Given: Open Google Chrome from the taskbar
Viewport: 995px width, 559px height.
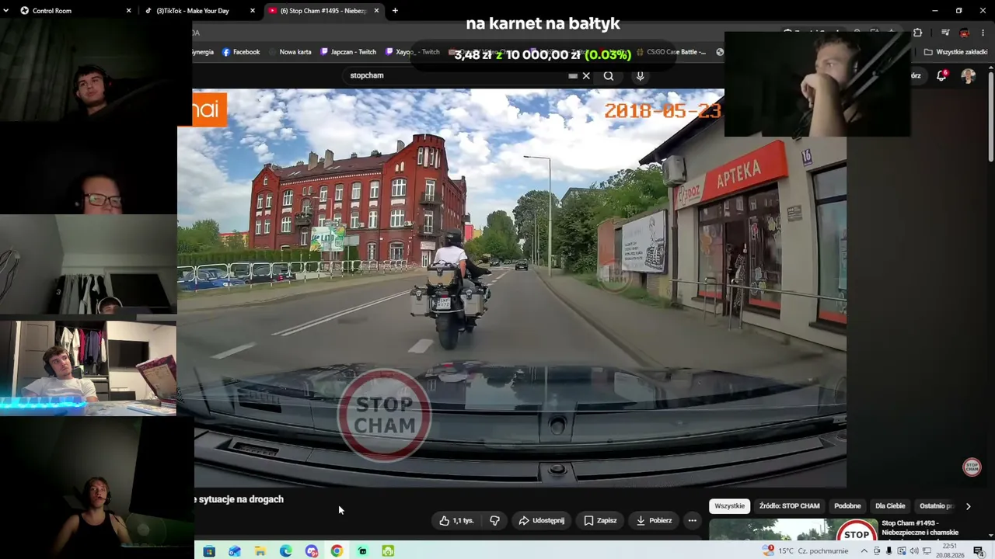Looking at the screenshot, I should click(337, 551).
